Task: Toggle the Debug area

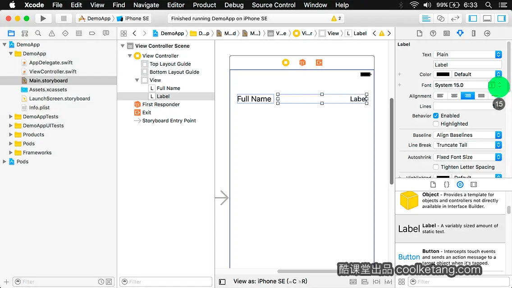Action: pyautogui.click(x=487, y=18)
